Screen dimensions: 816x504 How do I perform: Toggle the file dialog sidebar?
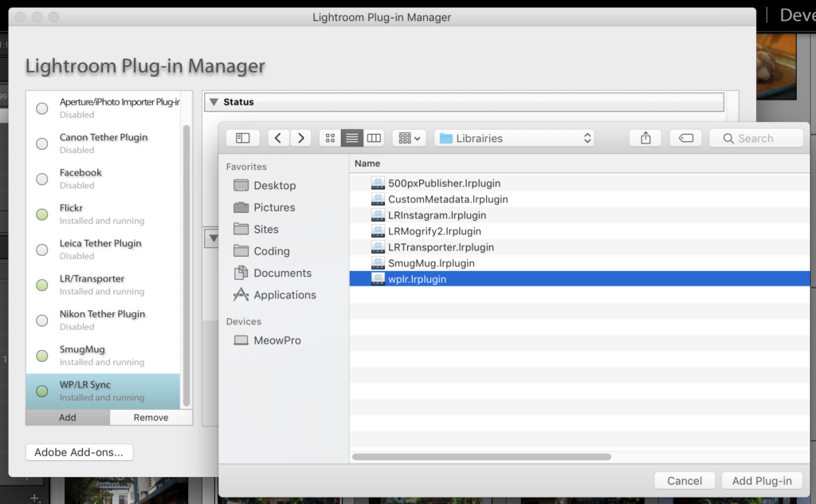[x=242, y=138]
